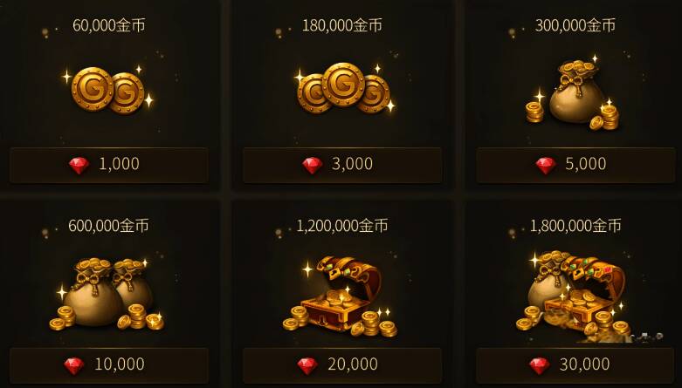
Task: Click the open treasure chest icon
Action: click(340, 296)
